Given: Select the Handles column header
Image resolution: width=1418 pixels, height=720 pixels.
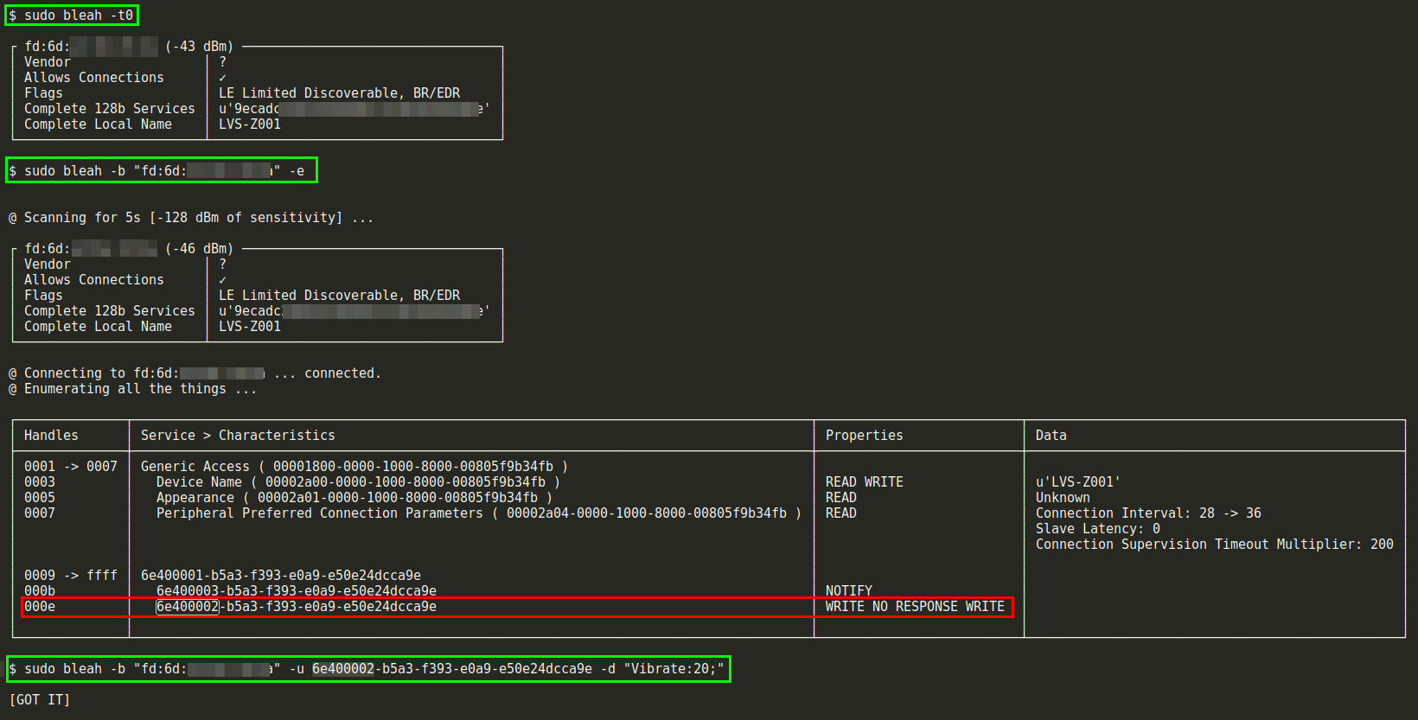Looking at the screenshot, I should click(x=51, y=436).
